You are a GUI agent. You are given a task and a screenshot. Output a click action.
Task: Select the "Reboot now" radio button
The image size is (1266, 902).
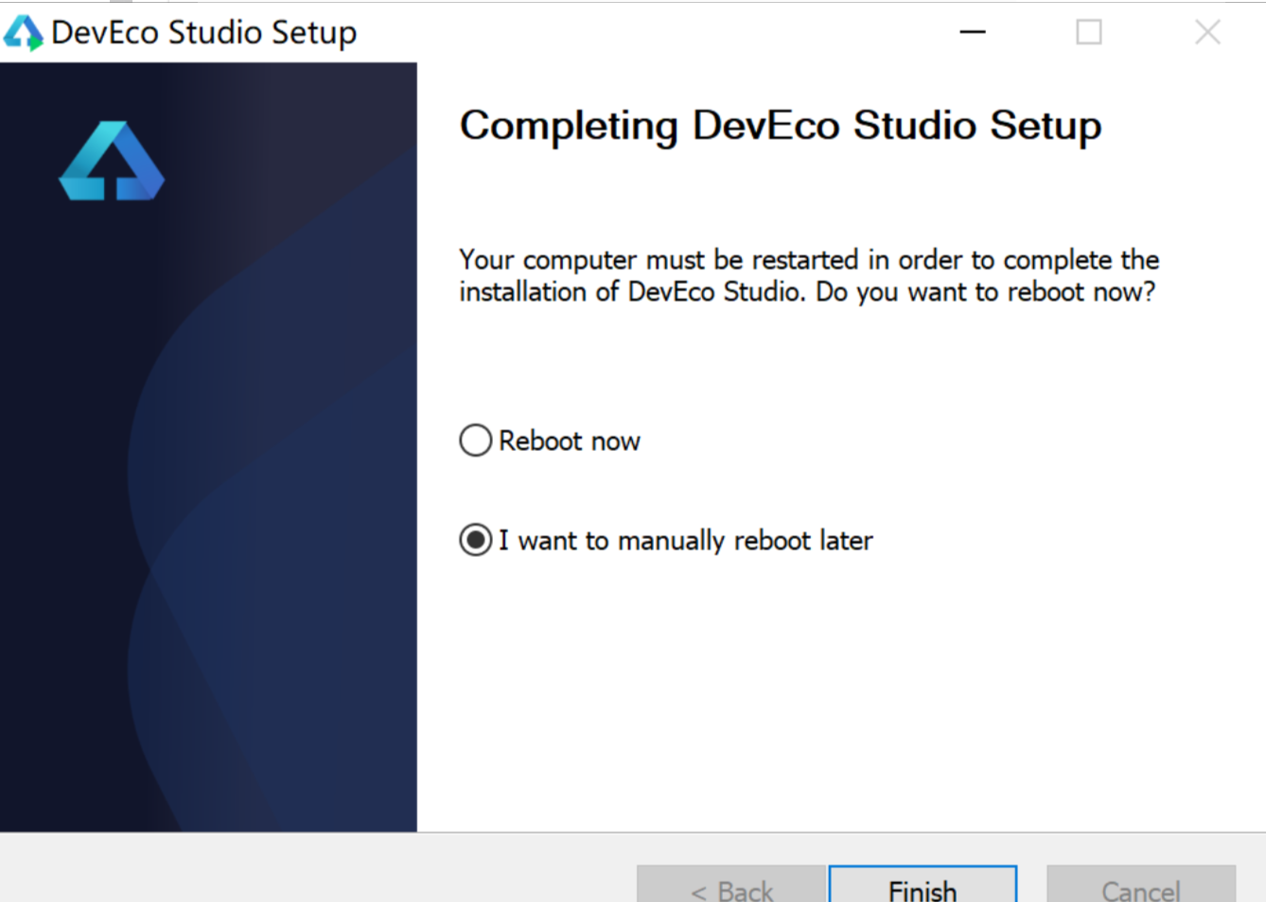[x=476, y=441]
